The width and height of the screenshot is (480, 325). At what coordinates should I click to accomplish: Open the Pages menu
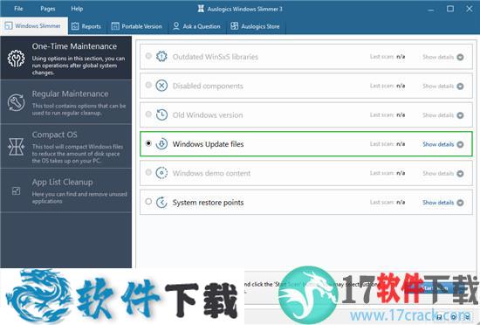coord(48,9)
